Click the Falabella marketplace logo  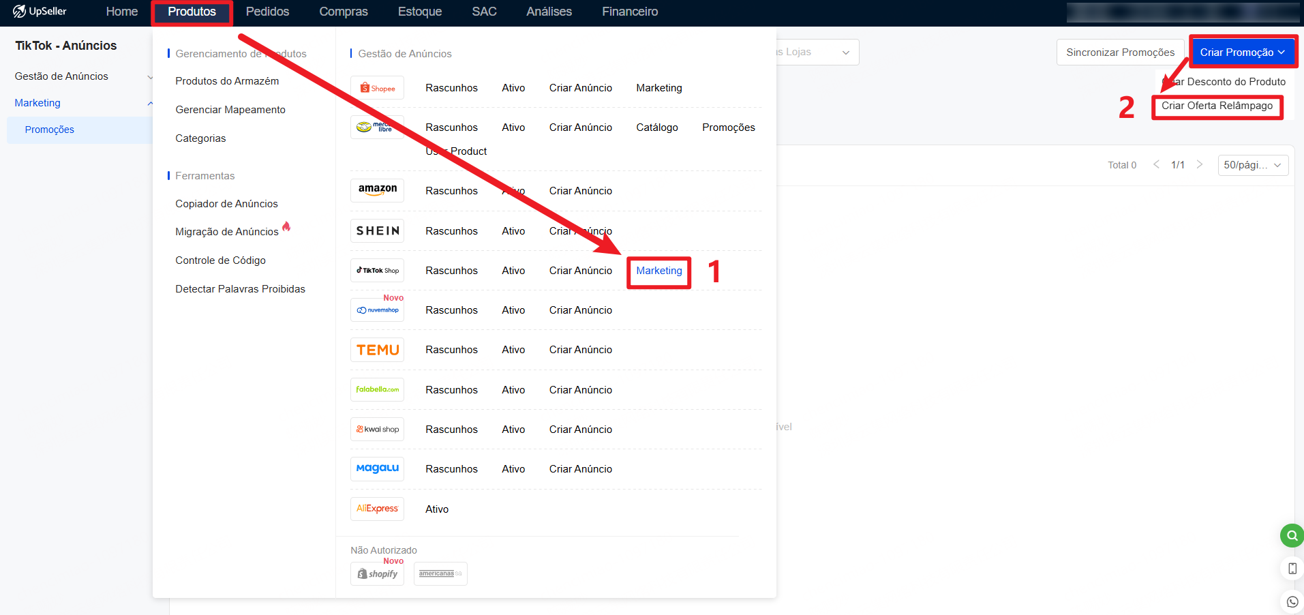(377, 389)
